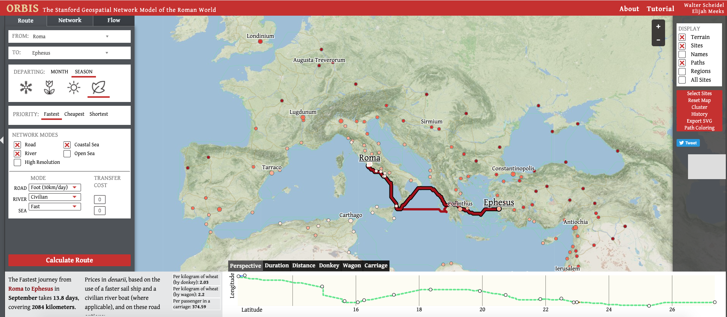The width and height of the screenshot is (727, 317).
Task: Select the autumn leaf season icon
Action: pos(98,87)
